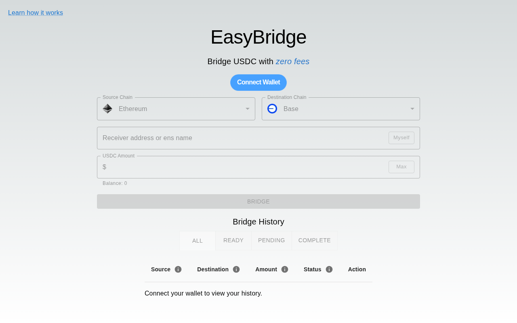Click the Status column info icon

click(x=329, y=269)
